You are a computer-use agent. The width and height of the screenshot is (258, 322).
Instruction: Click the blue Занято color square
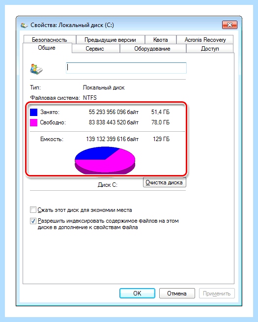pos(33,112)
